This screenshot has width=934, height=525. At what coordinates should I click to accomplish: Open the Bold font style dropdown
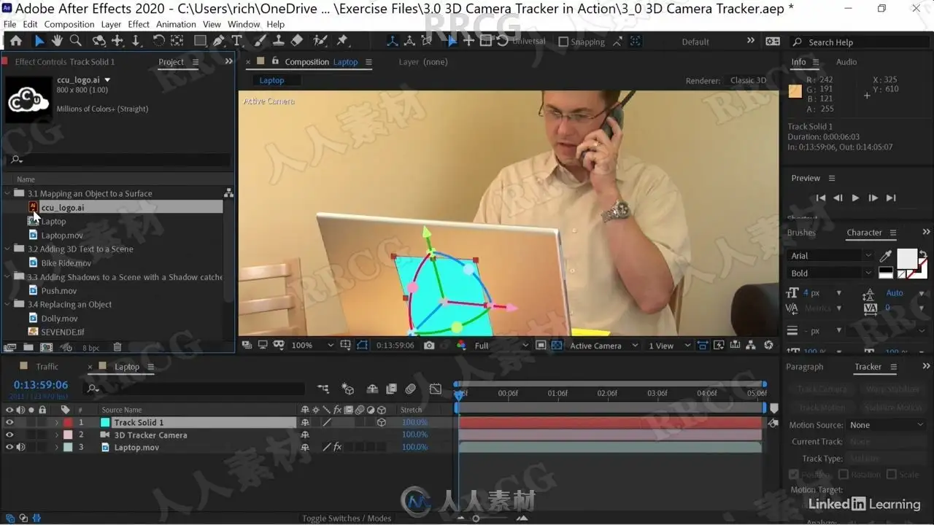(830, 273)
